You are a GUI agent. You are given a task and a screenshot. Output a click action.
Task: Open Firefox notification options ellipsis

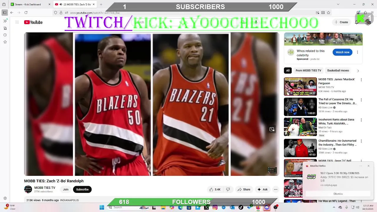pos(361,166)
